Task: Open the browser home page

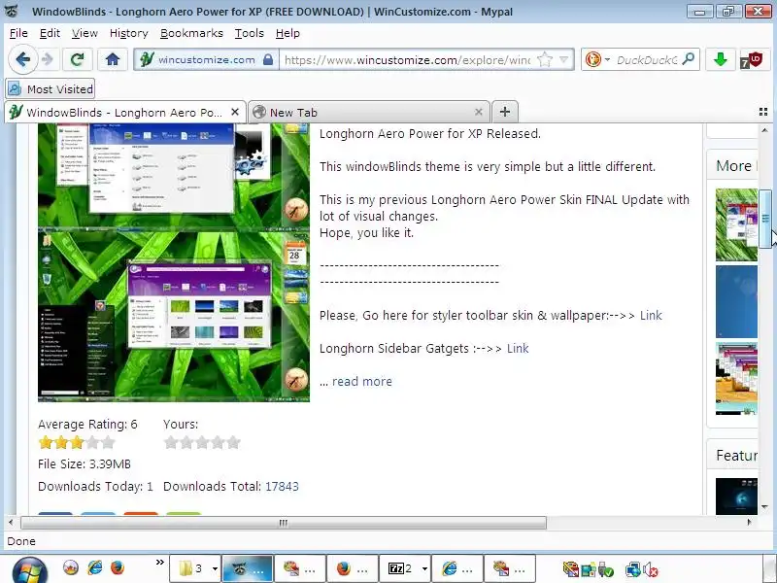Action: [x=113, y=59]
